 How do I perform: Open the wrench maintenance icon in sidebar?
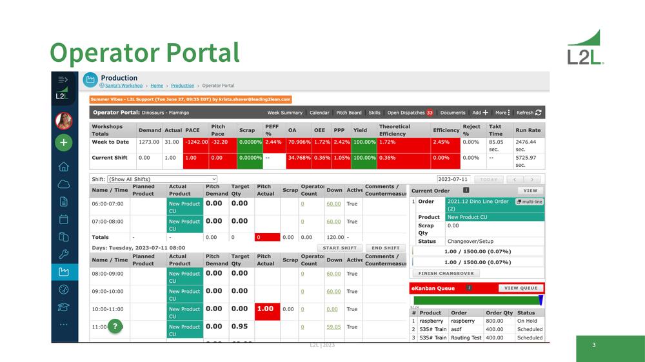63,254
